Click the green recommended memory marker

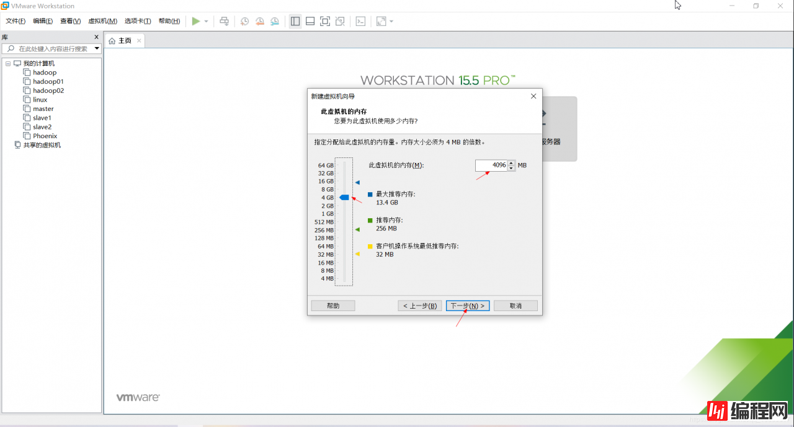pos(357,229)
